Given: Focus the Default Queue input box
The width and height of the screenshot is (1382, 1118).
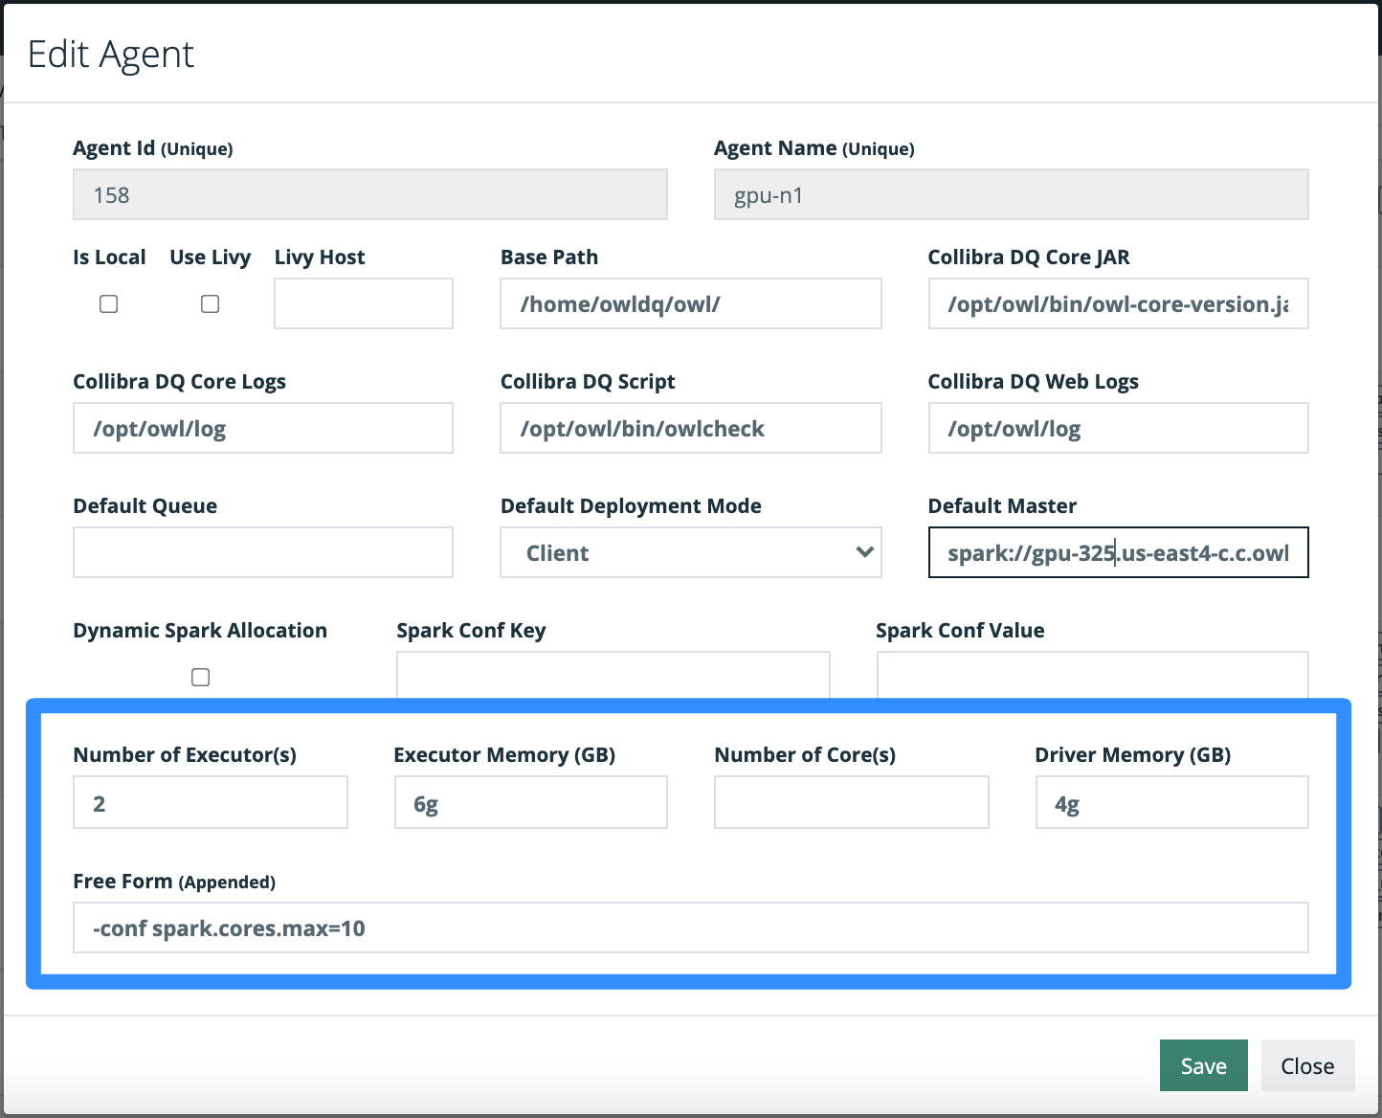Looking at the screenshot, I should 262,553.
